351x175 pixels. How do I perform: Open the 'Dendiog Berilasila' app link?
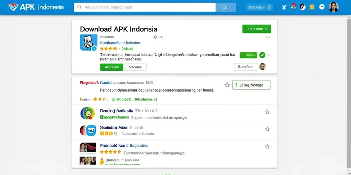pyautogui.click(x=117, y=111)
